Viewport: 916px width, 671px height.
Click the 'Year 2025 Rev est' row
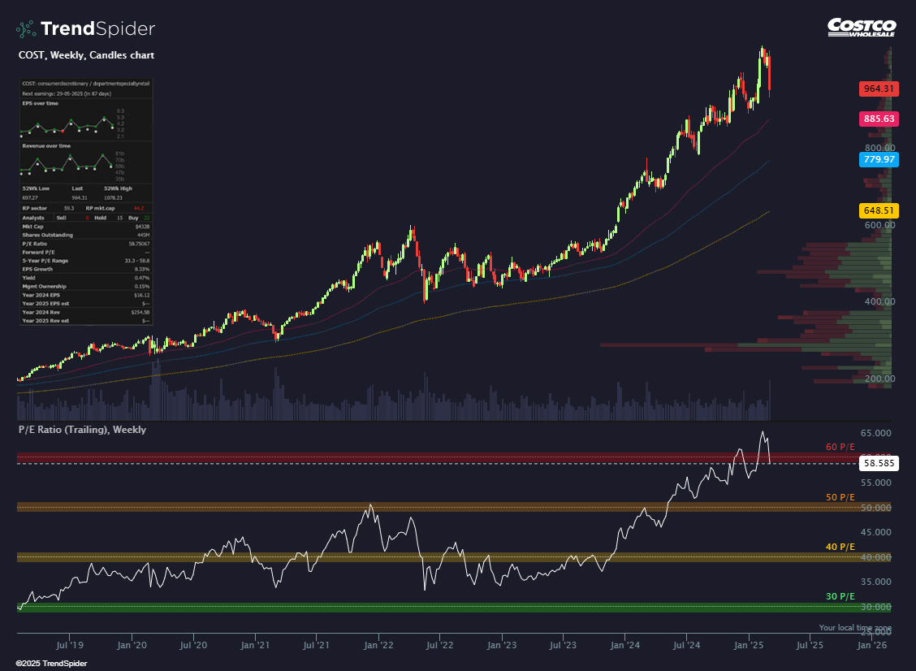pyautogui.click(x=86, y=321)
